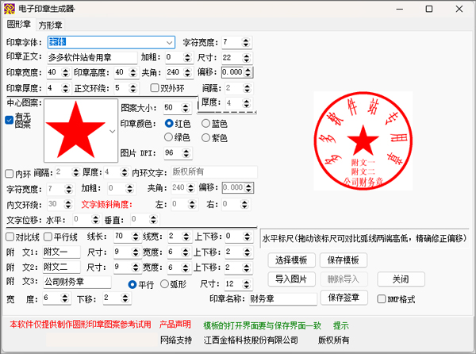Click the 印章厚度 spinner arrows
The width and height of the screenshot is (476, 354).
[65, 88]
